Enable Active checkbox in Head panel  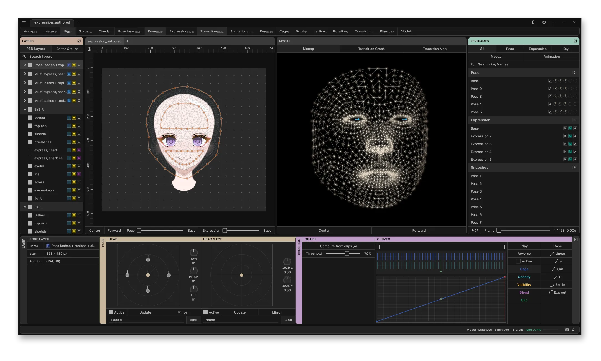(x=111, y=312)
